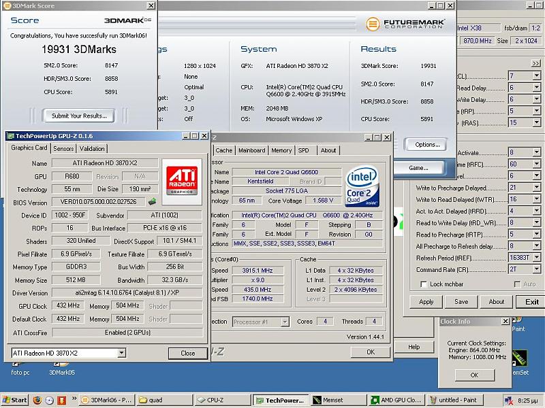
Task: Click OK in the CPU-Z window
Action: tap(371, 352)
